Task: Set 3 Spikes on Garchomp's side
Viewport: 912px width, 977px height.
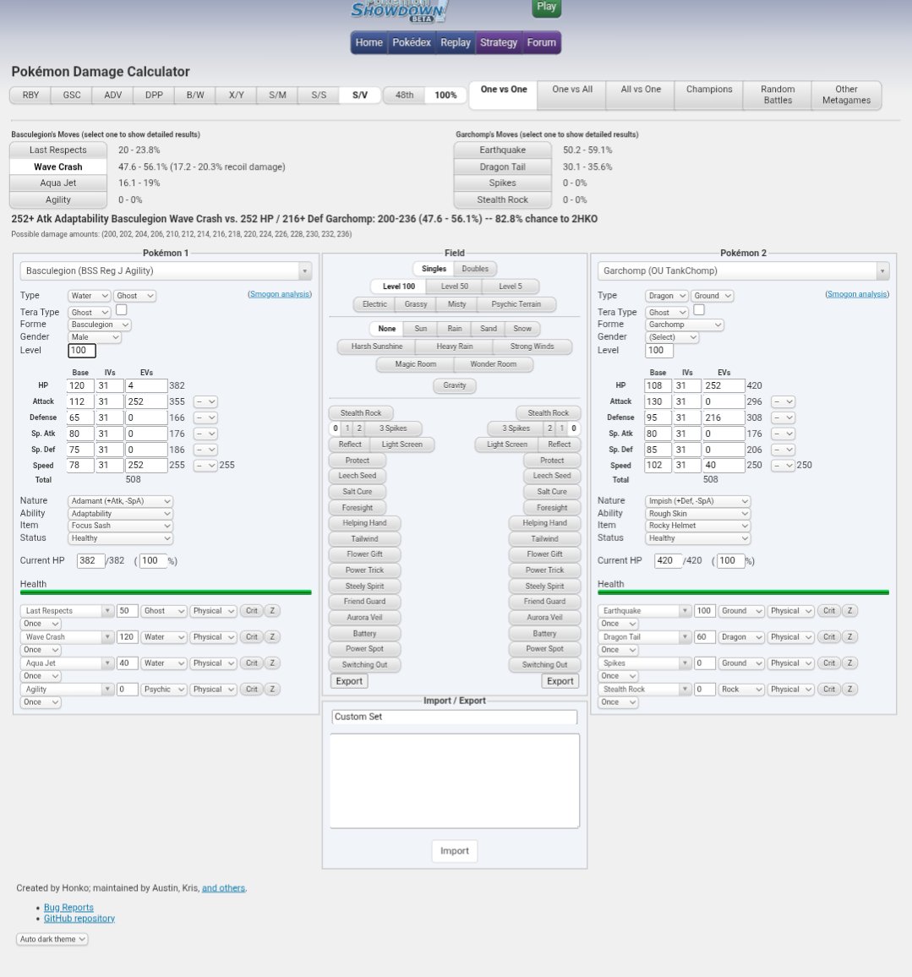Action: [516, 428]
